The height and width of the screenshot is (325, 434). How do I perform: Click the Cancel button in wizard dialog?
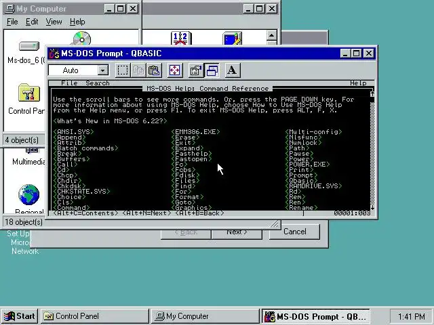coord(295,232)
